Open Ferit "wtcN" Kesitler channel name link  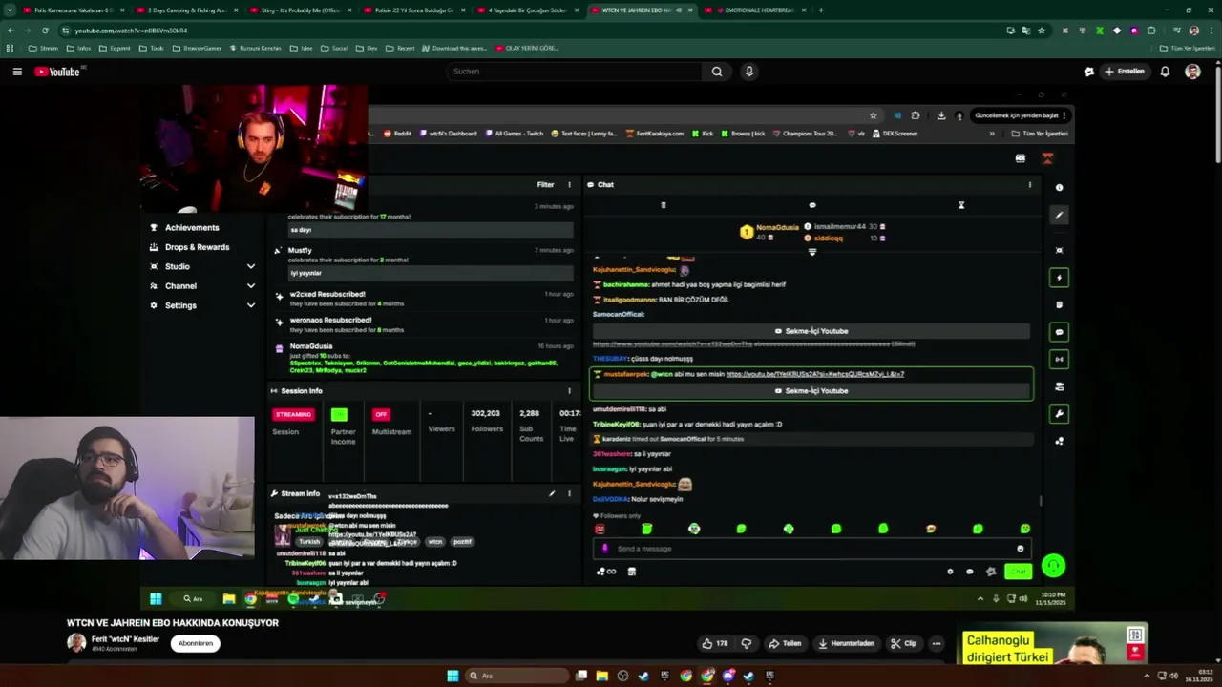click(125, 638)
